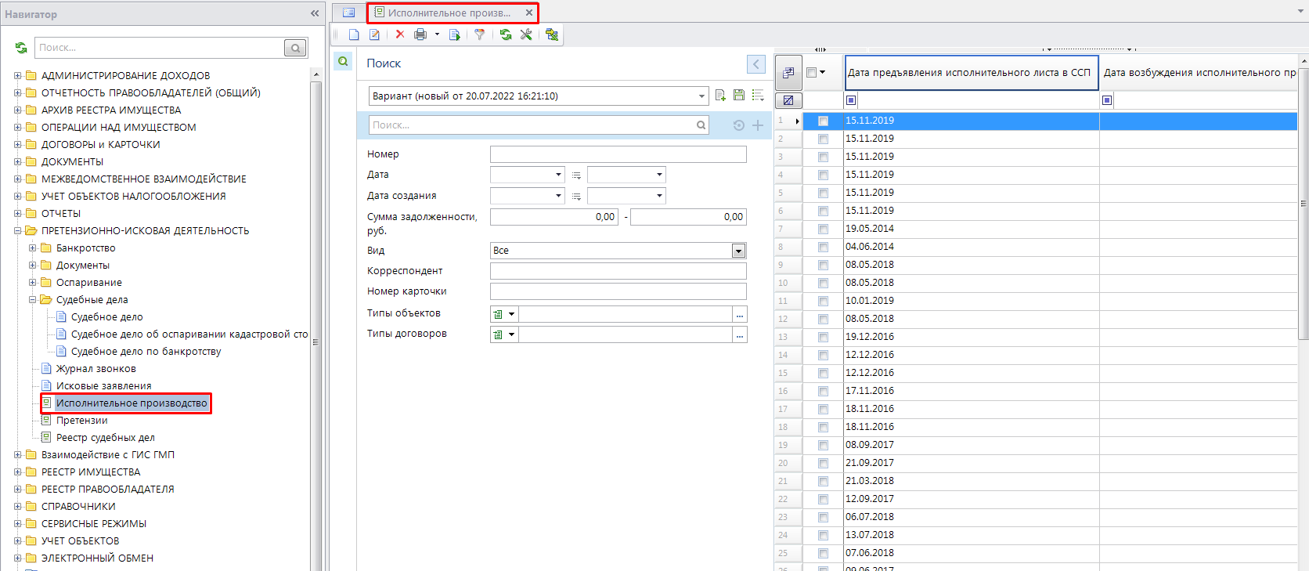This screenshot has width=1309, height=571.
Task: Click grid column chooser button
Action: click(788, 73)
